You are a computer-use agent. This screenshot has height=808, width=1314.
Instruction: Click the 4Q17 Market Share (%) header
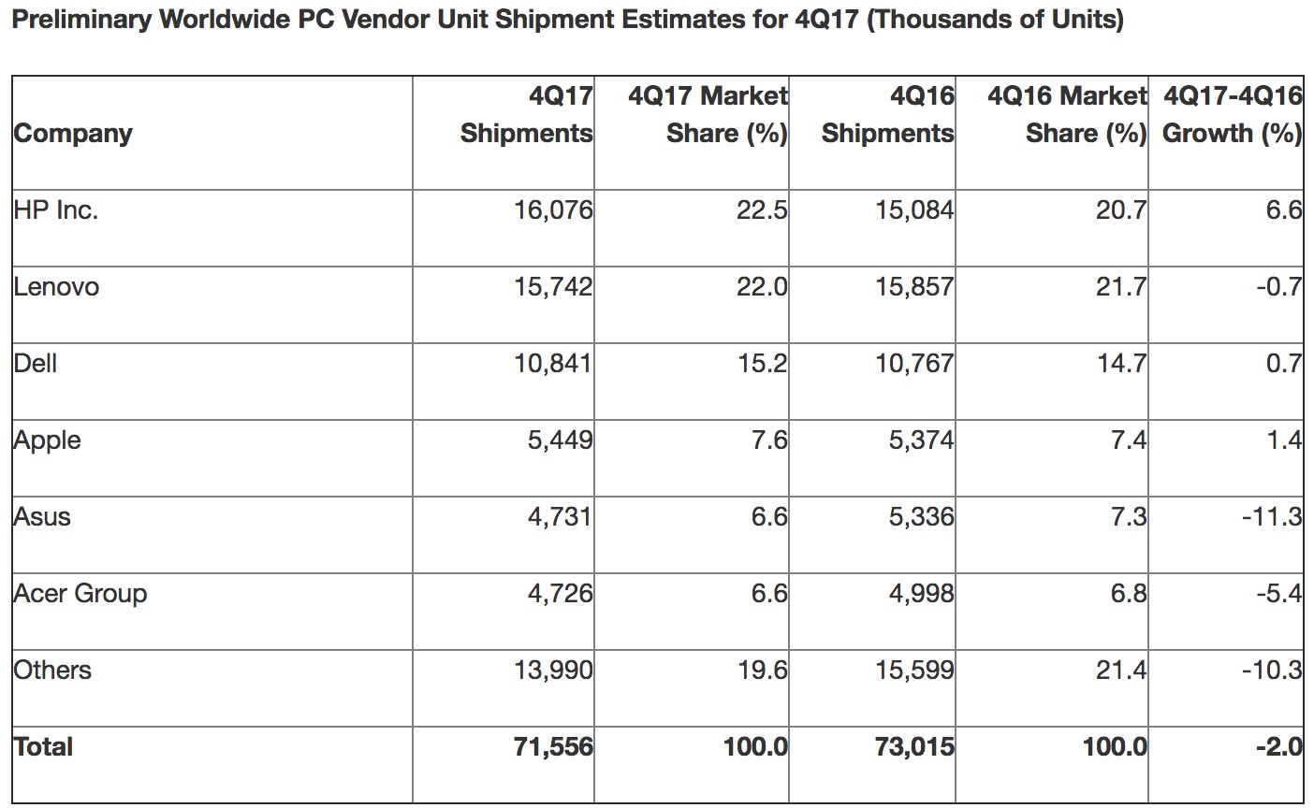coord(708,115)
